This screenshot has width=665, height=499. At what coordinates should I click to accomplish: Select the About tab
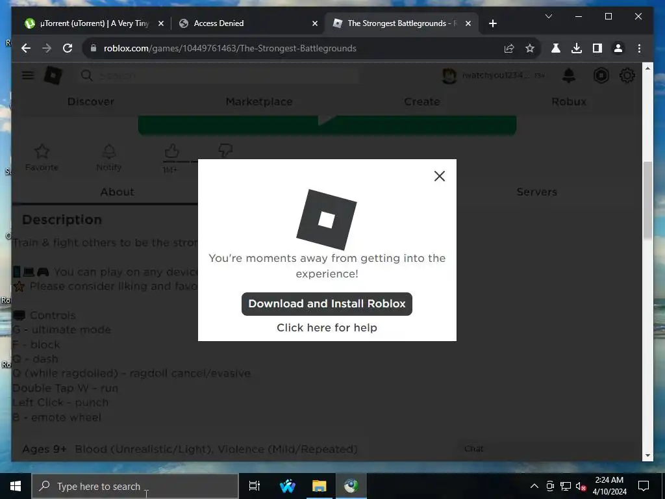coord(117,192)
